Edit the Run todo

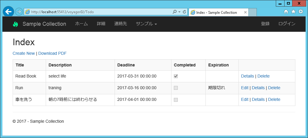pyautogui.click(x=245, y=88)
